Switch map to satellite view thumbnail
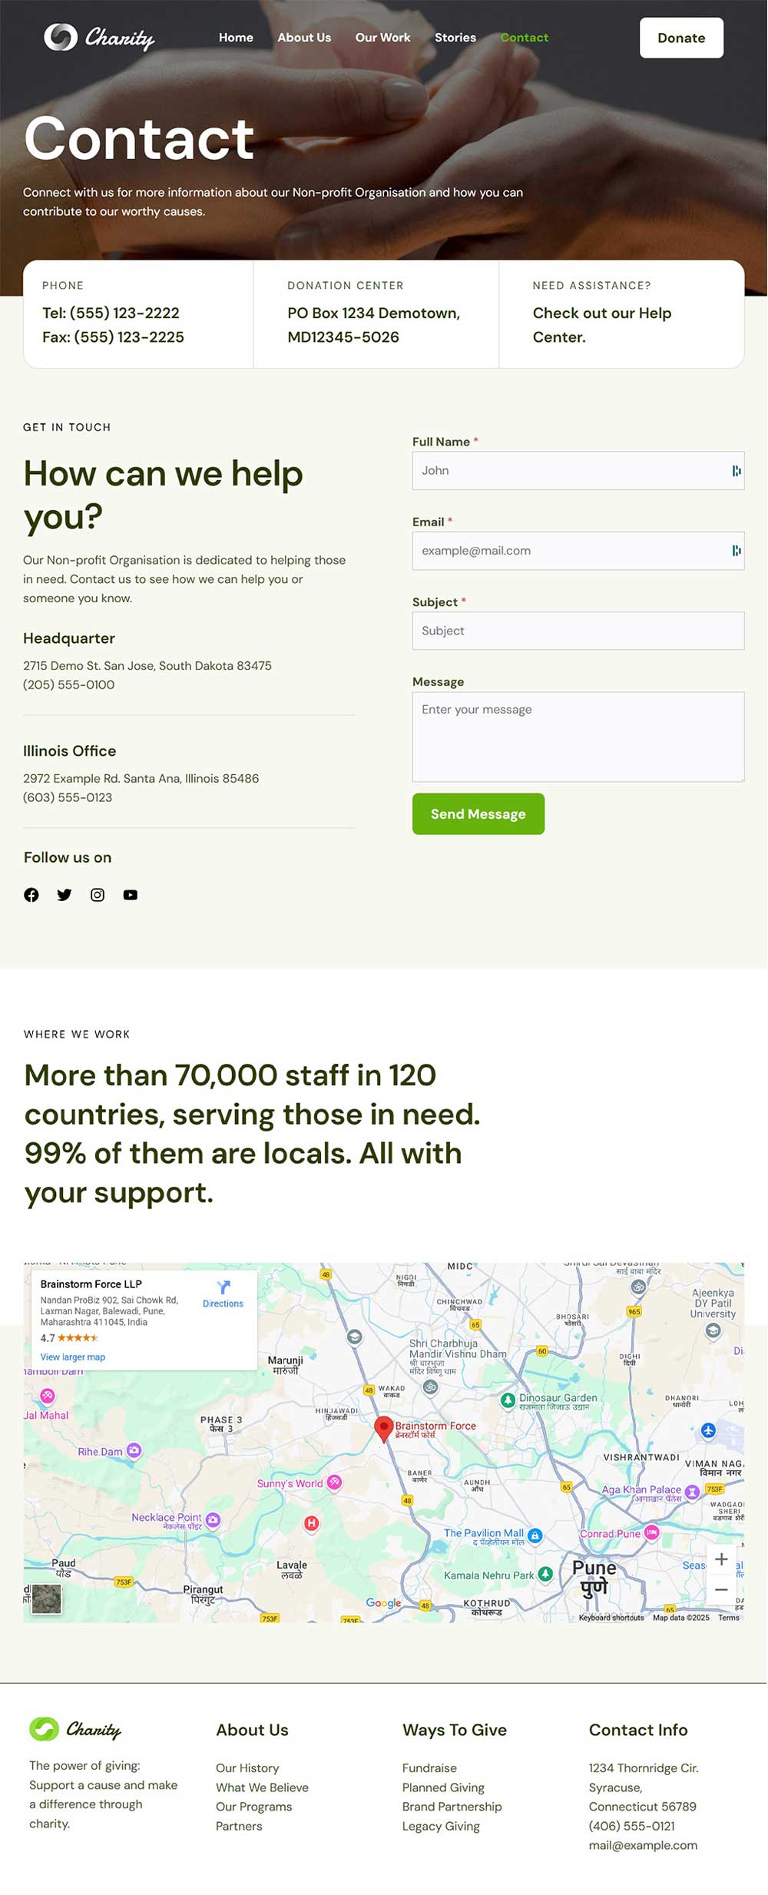The image size is (768, 1895). [46, 1599]
